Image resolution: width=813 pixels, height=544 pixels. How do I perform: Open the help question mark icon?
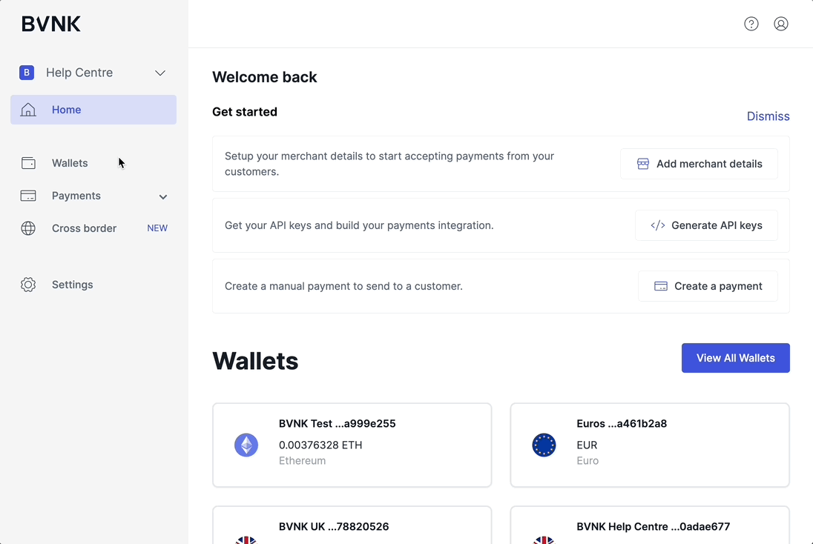click(751, 24)
